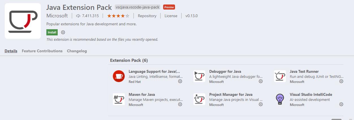Click the Java Extension Pack coffee cup logo
The height and width of the screenshot is (120, 354).
(23, 21)
